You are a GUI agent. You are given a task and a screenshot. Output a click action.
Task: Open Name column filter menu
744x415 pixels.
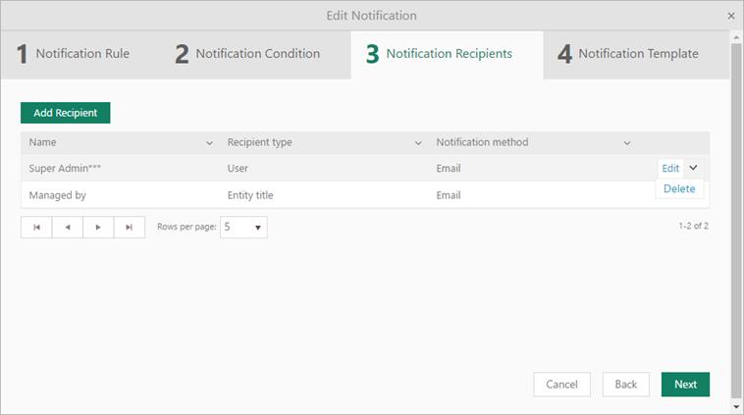[209, 143]
